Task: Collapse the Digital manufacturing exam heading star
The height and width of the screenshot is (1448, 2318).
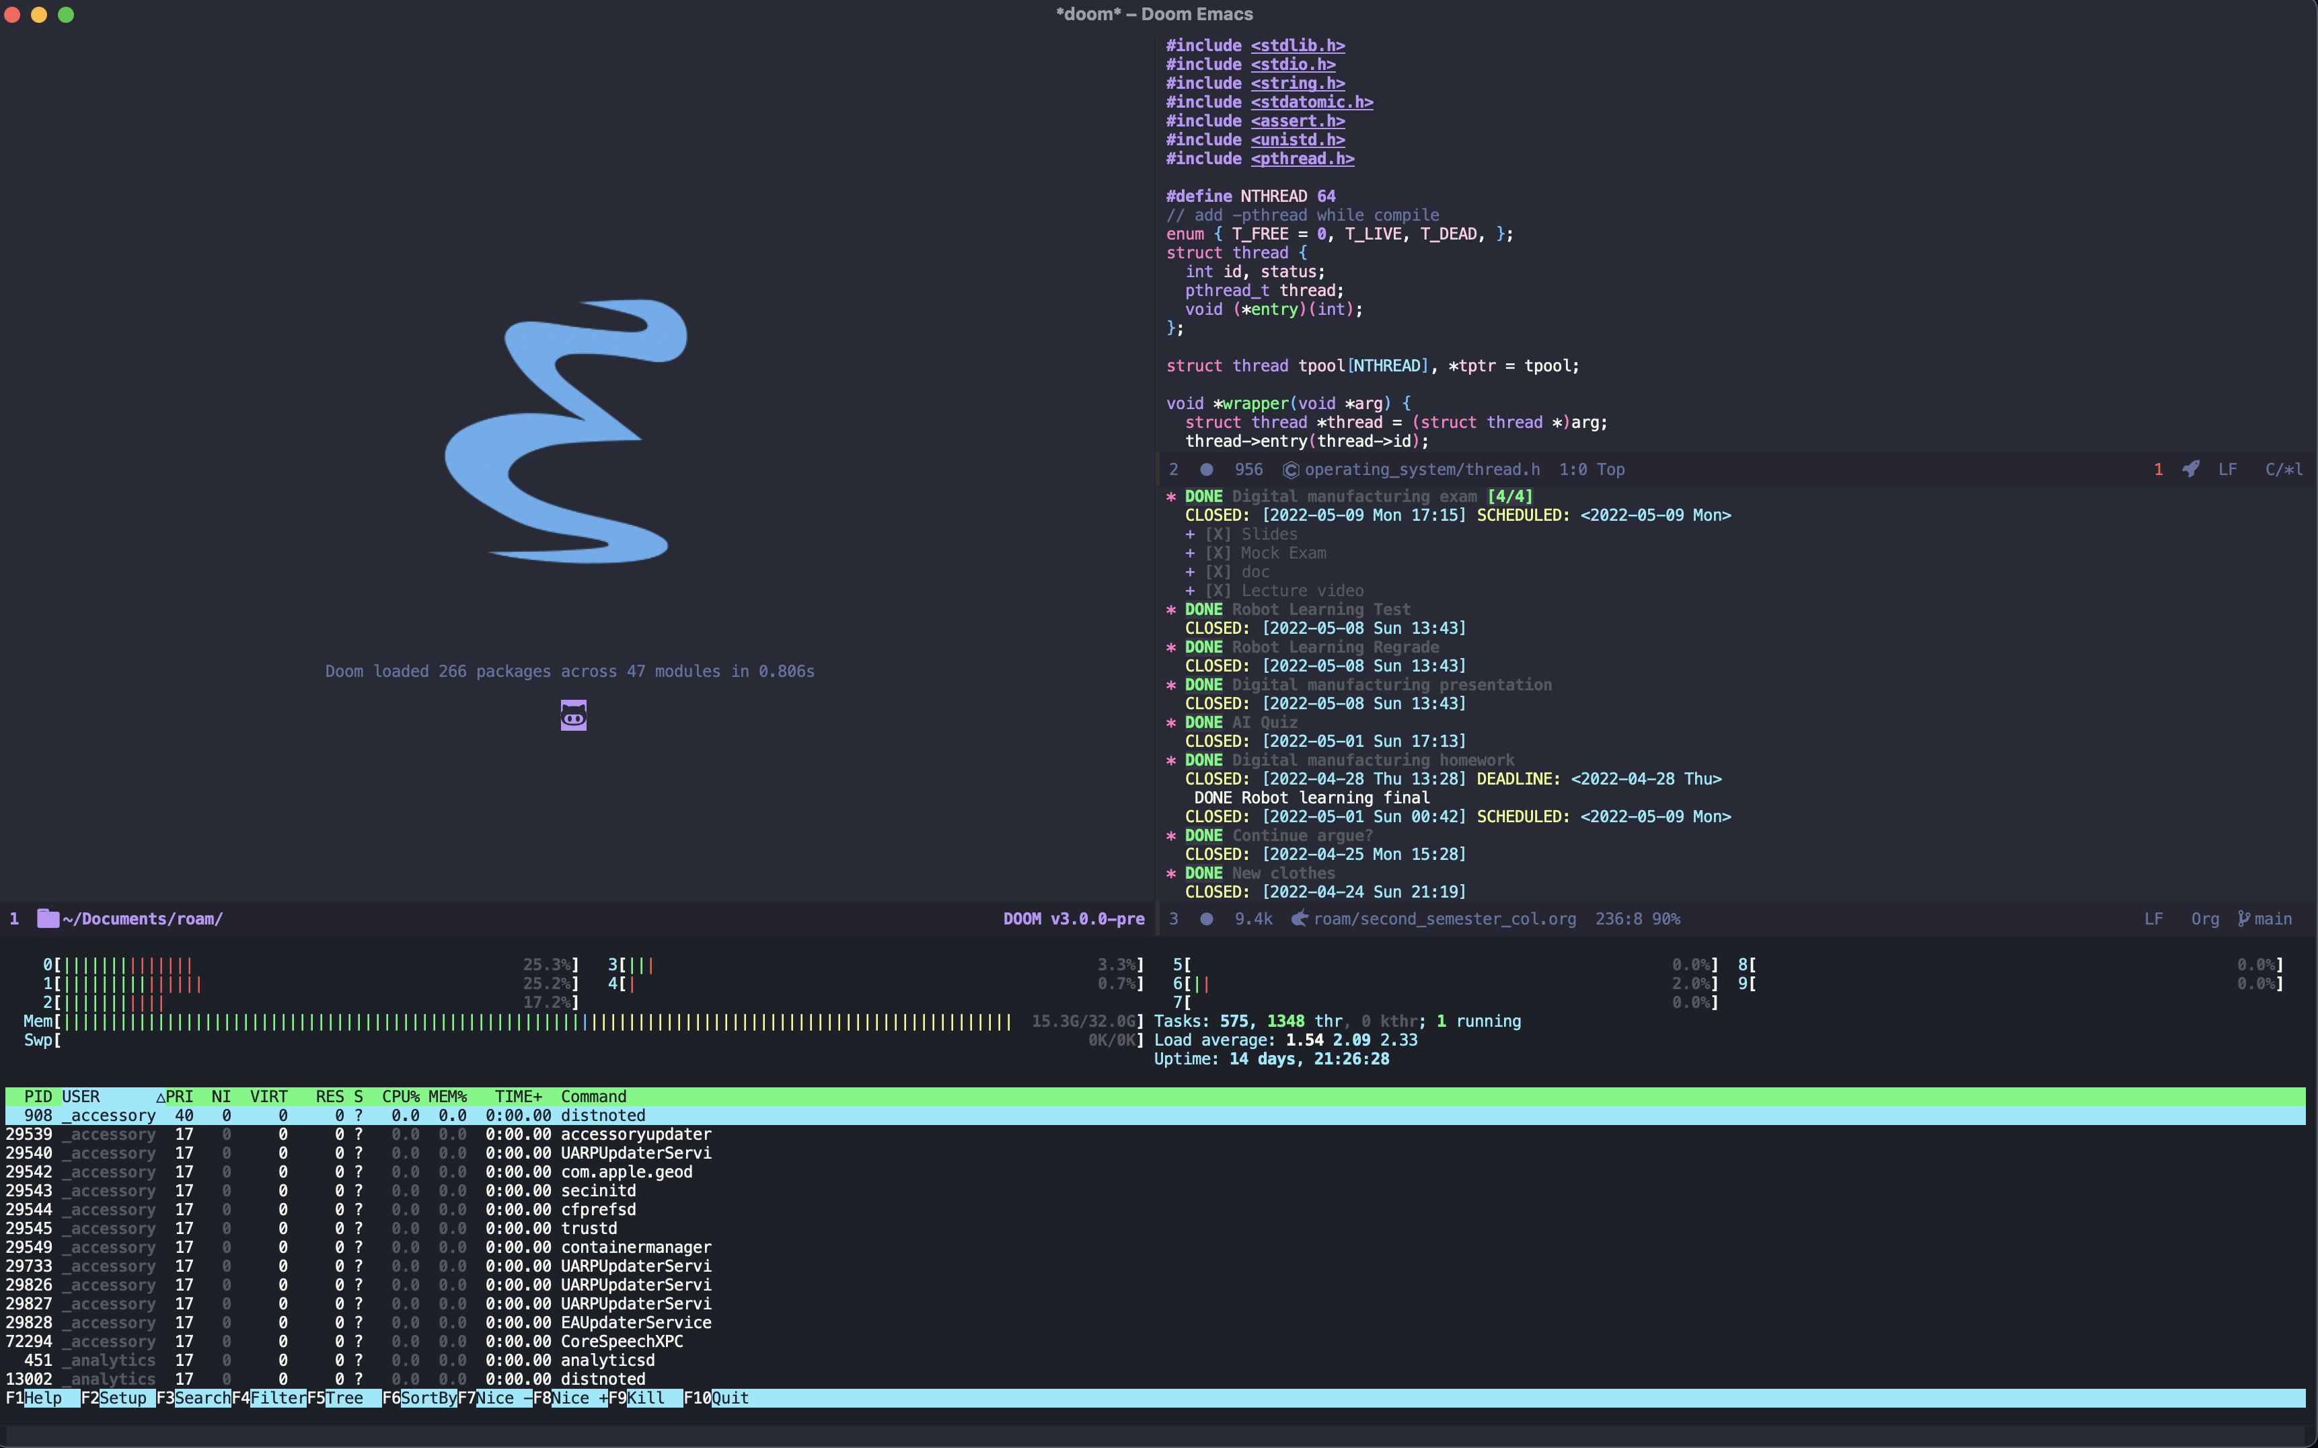Action: 1171,496
